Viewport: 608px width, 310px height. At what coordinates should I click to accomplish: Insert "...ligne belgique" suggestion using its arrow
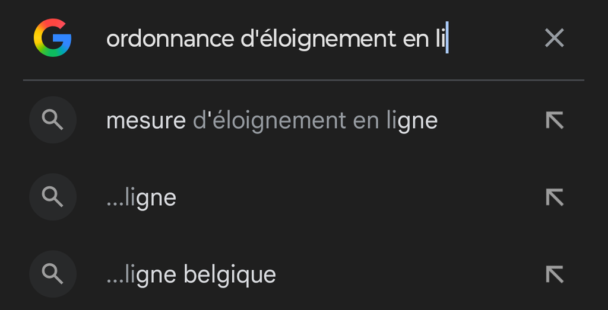(554, 274)
